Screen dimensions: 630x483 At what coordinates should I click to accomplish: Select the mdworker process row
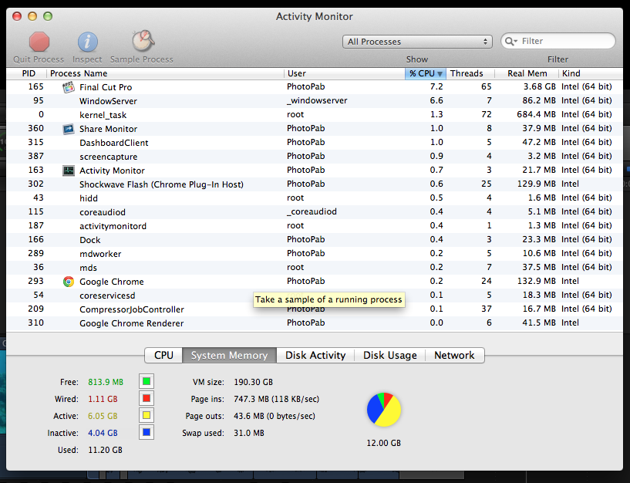pyautogui.click(x=315, y=253)
